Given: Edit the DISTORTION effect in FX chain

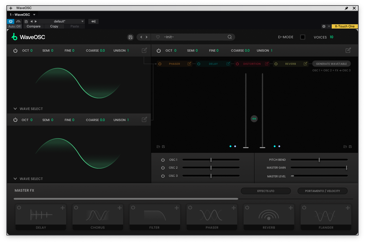Looking at the screenshot, I should [x=267, y=64].
